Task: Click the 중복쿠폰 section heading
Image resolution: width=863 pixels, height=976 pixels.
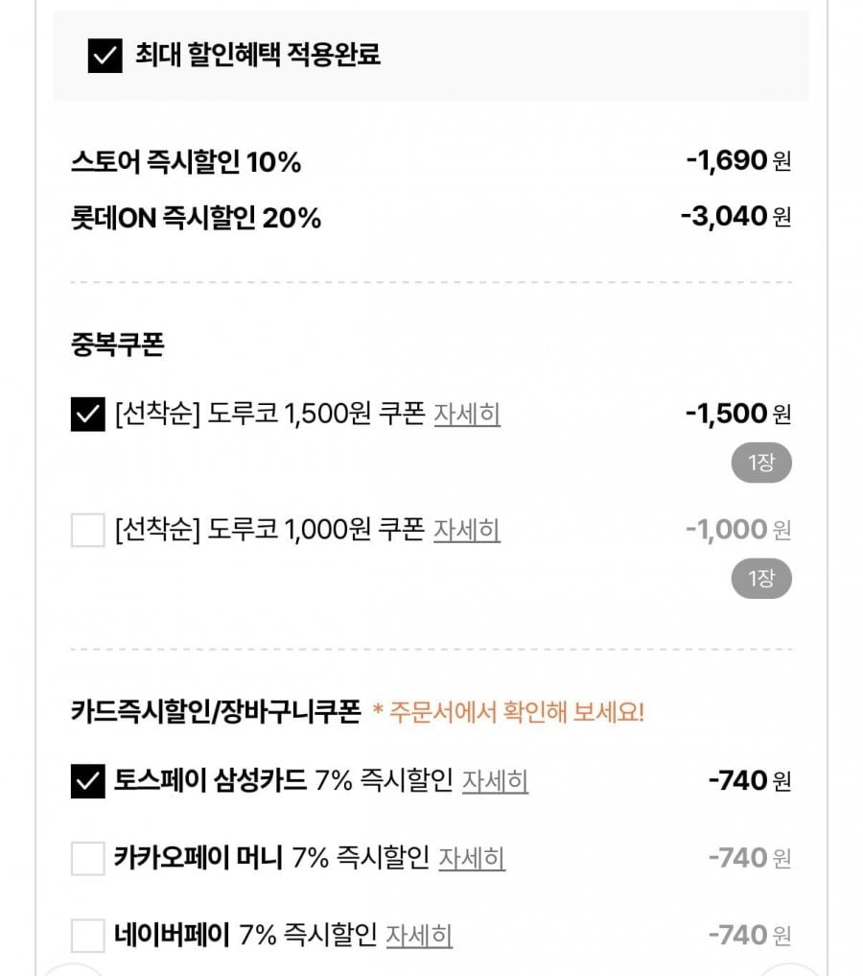Action: 118,345
